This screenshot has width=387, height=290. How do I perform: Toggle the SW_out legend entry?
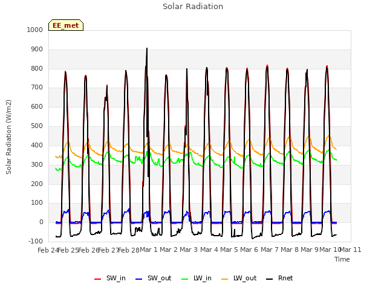[153, 278]
